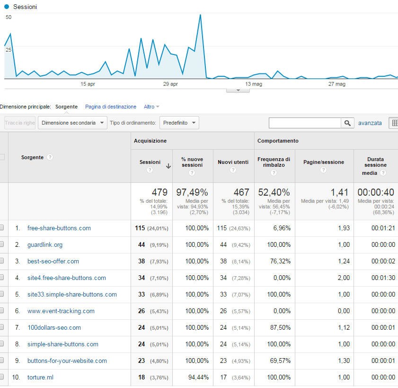Screen dimensions: 398x388
Task: Click the Traccia righe button
Action: pos(20,123)
